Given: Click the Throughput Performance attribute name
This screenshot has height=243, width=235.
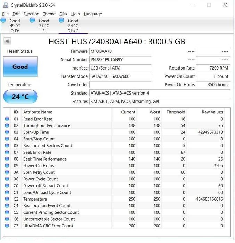Looking at the screenshot, I should click(x=47, y=126).
